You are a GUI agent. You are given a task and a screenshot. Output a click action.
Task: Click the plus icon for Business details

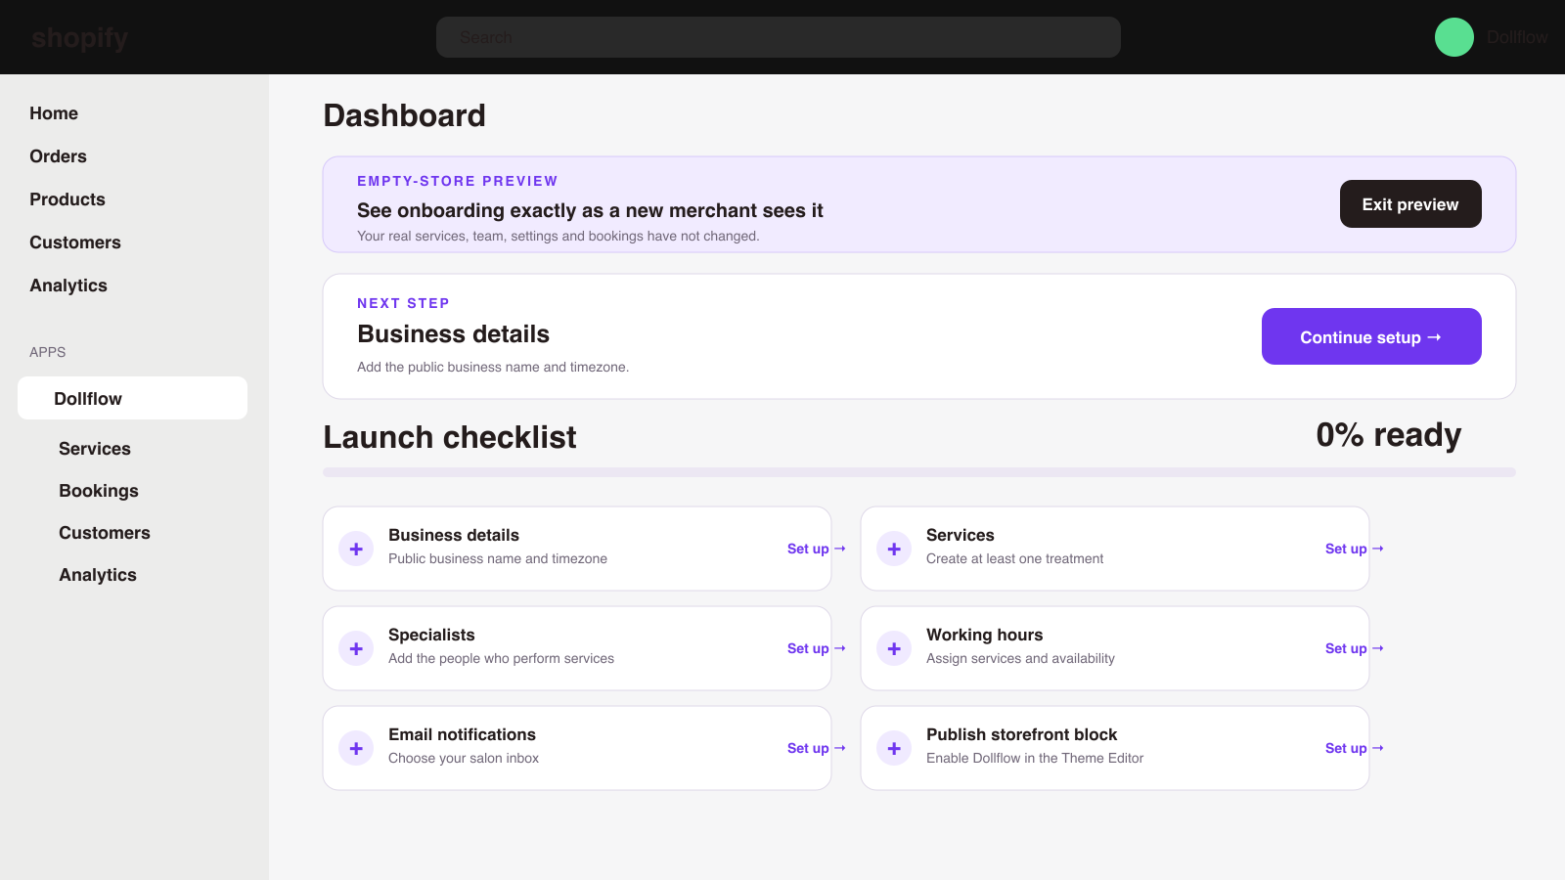pyautogui.click(x=356, y=549)
